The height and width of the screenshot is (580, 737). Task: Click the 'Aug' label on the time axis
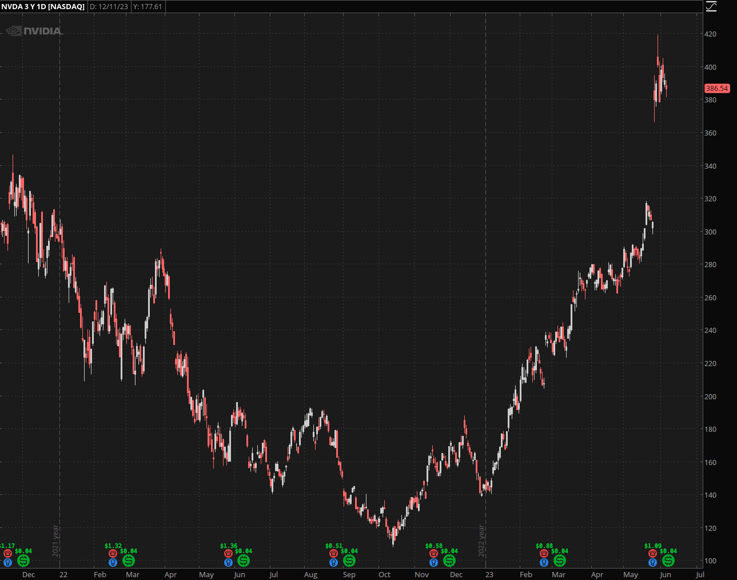tap(310, 575)
